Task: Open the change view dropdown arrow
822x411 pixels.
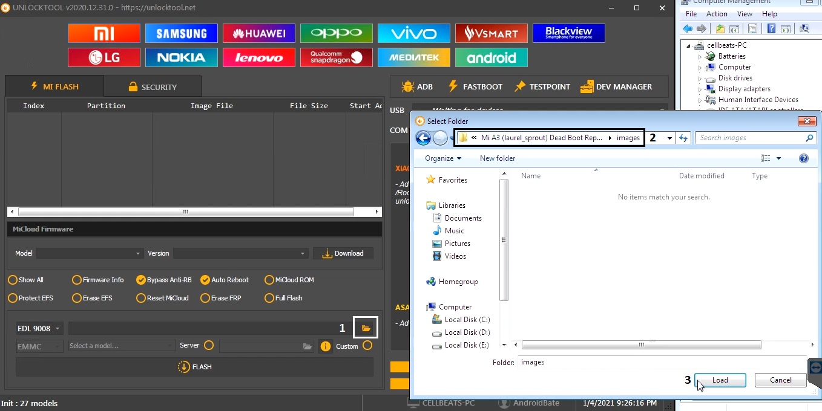Action: [778, 158]
